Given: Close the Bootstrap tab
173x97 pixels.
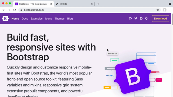Looking at the screenshot, I should pyautogui.click(x=51, y=4).
